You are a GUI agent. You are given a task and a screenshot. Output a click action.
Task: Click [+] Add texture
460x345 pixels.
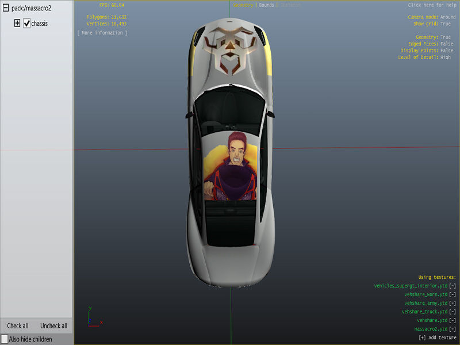438,338
